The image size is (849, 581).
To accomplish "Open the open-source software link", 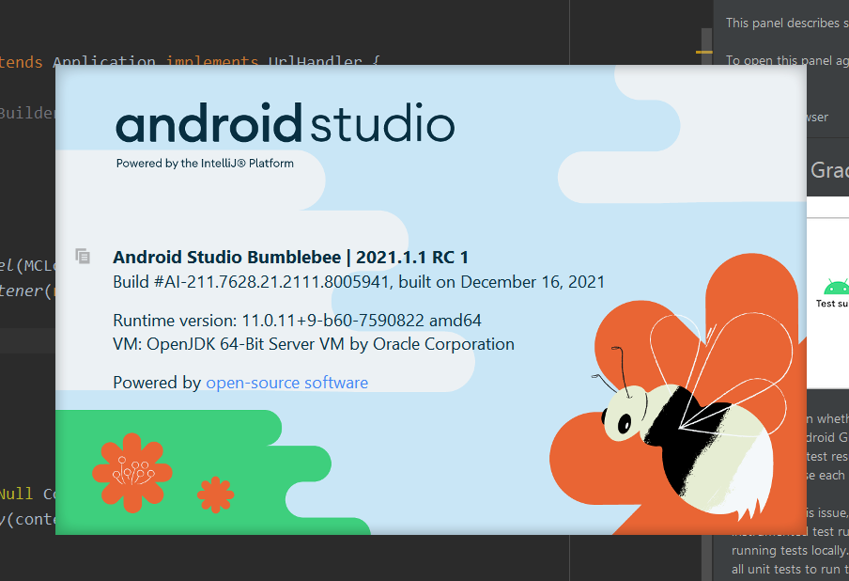I will point(287,383).
